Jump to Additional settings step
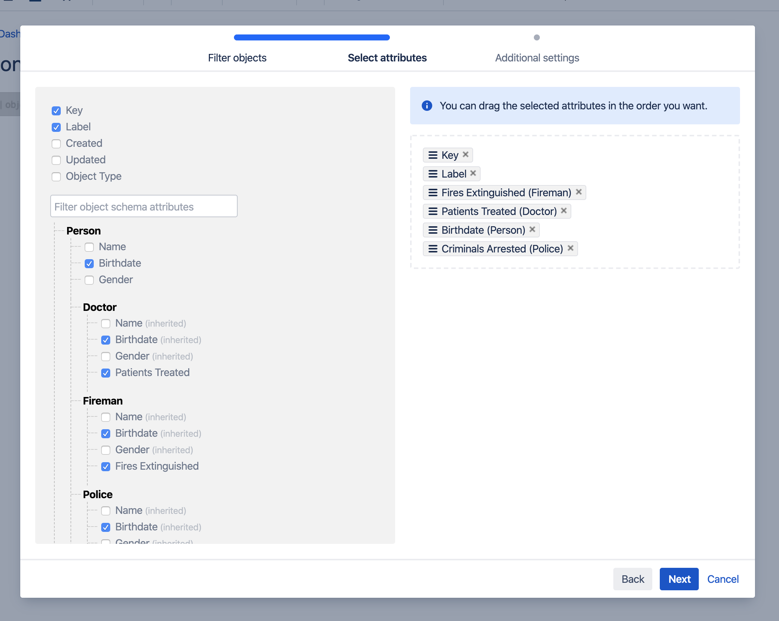The height and width of the screenshot is (621, 779). point(537,58)
